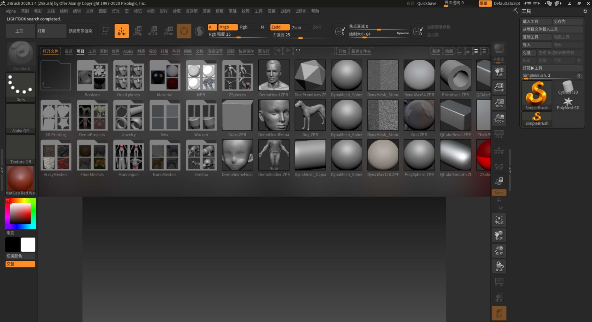Open the Alpha Off selector
The height and width of the screenshot is (322, 592).
coord(20,118)
